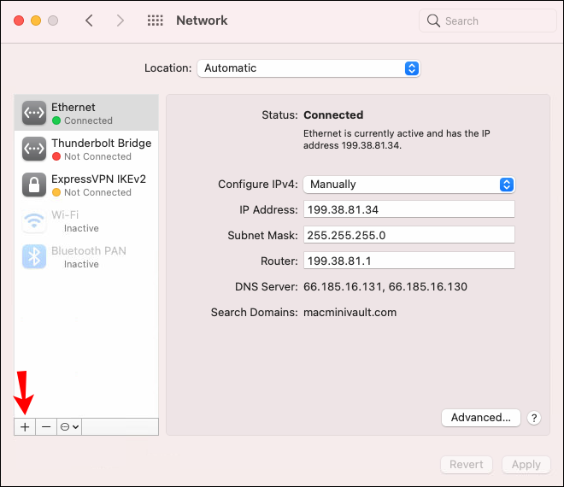Click the Revert button
Image resolution: width=564 pixels, height=487 pixels.
click(x=467, y=465)
